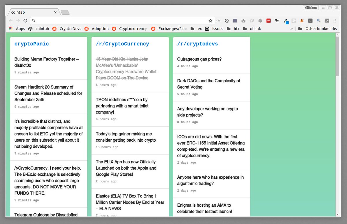Image resolution: width=347 pixels, height=224 pixels.
Task: Activate the eyedropper color picker extension
Action: pos(286,21)
